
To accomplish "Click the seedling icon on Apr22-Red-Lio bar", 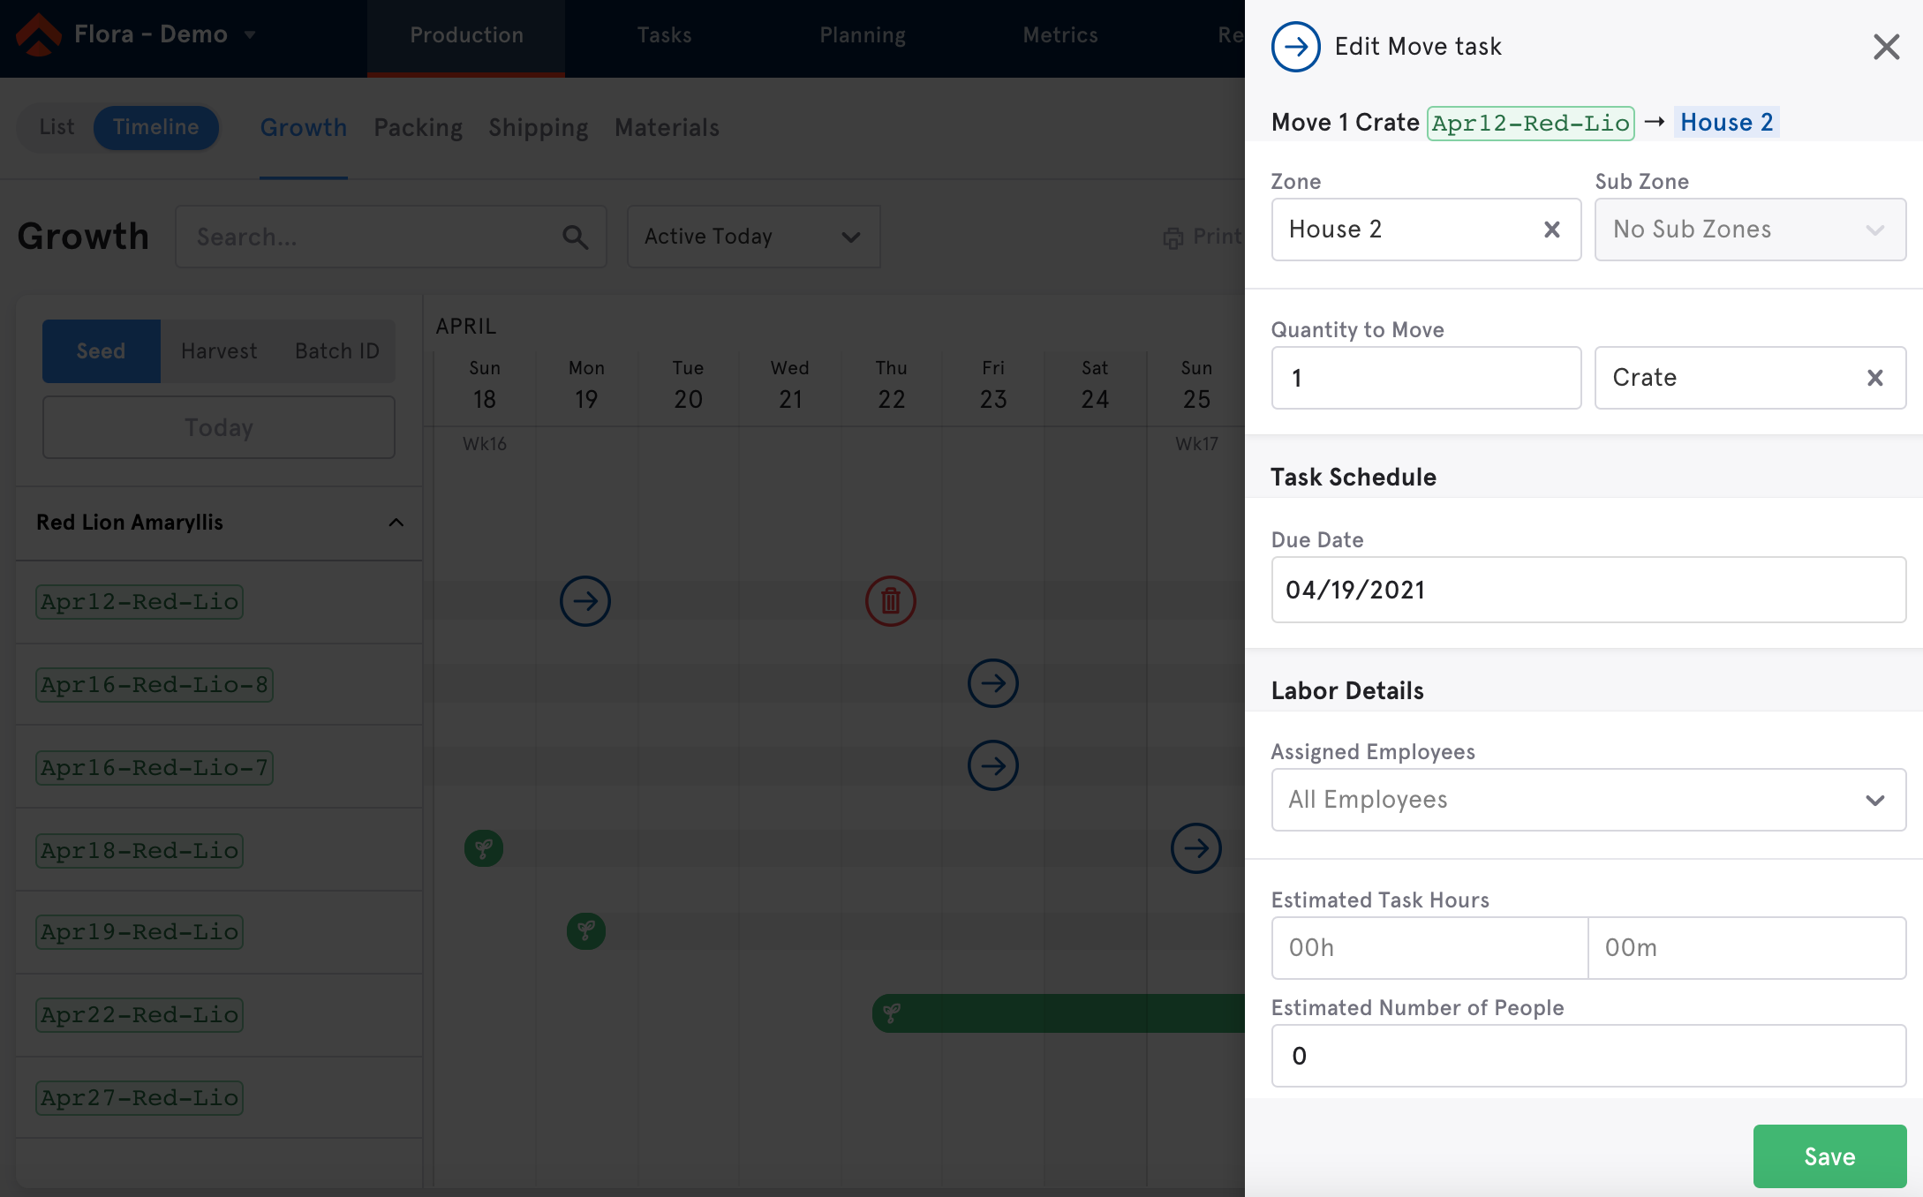I will [x=892, y=1013].
